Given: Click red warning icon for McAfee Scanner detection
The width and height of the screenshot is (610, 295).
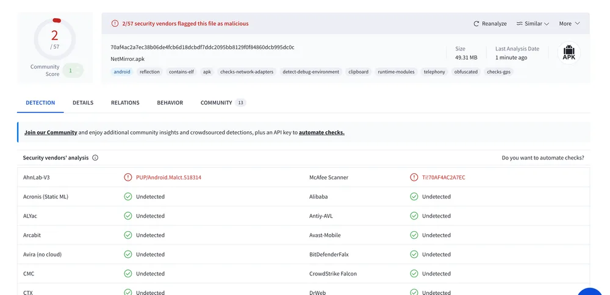Looking at the screenshot, I should pyautogui.click(x=414, y=178).
